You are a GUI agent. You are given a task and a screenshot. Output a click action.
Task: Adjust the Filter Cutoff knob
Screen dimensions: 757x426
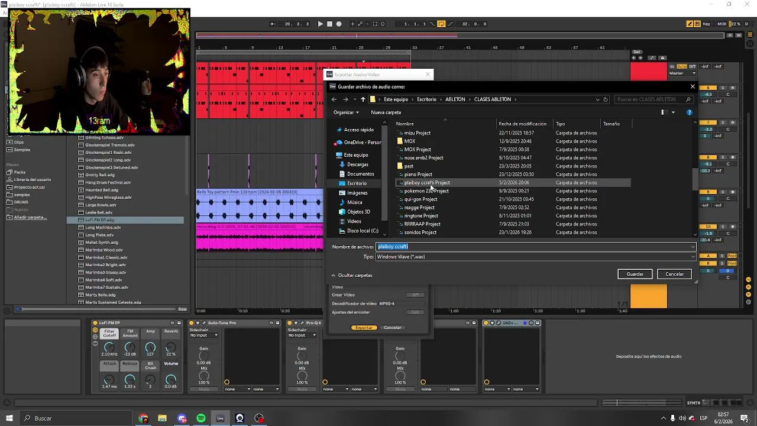click(x=109, y=347)
